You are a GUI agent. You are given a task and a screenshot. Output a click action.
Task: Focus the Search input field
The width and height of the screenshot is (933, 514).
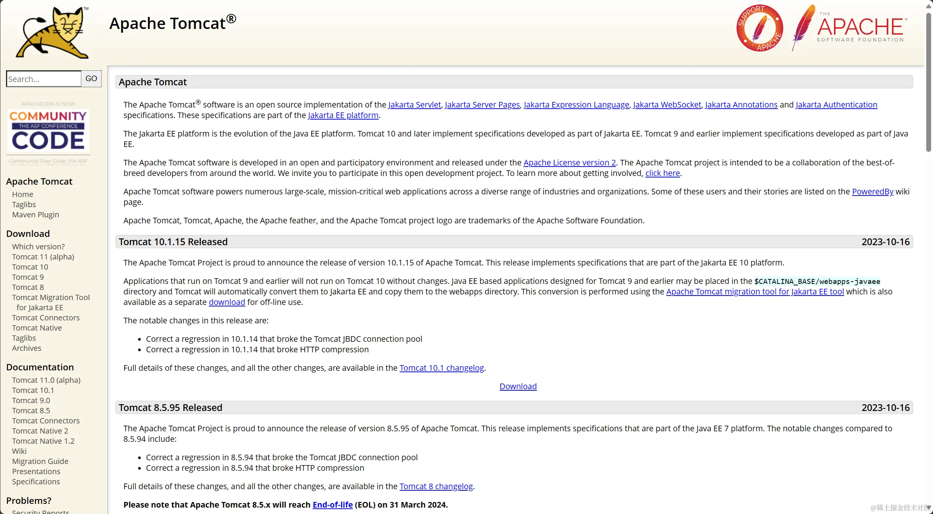coord(44,79)
